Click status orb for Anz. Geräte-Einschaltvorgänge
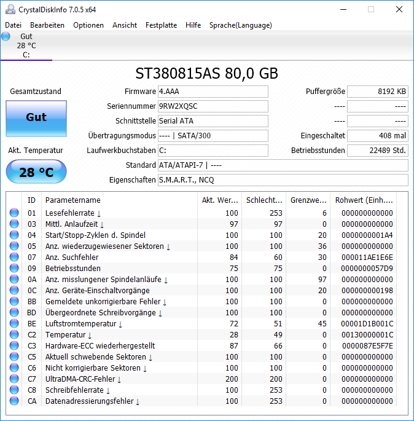 click(14, 290)
